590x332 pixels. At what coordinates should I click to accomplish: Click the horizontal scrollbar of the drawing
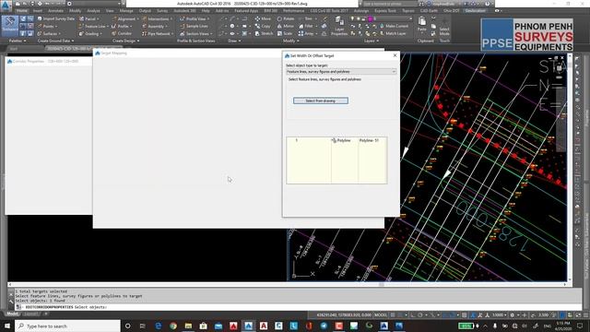(x=287, y=285)
